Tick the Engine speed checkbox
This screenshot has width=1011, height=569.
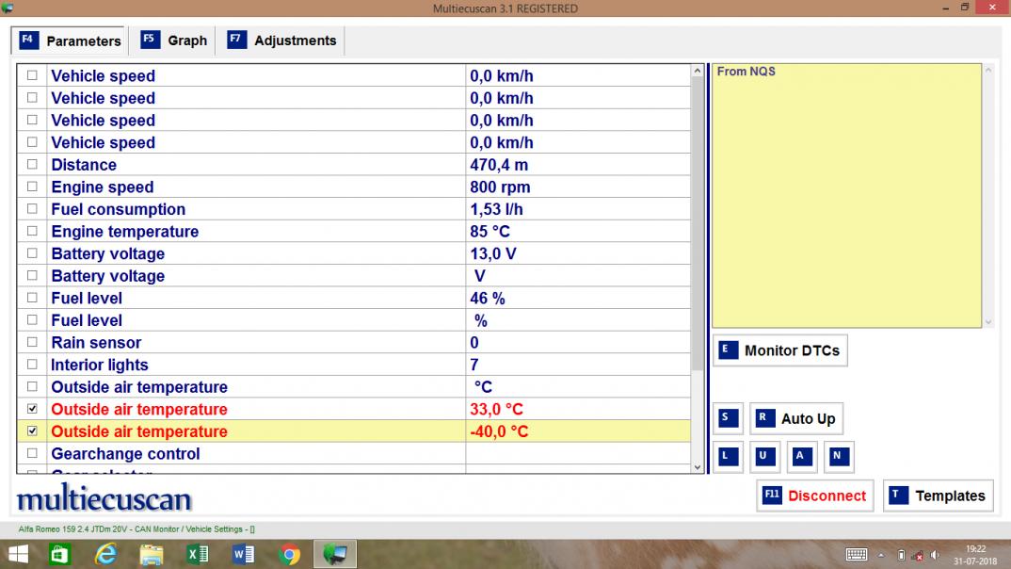click(32, 187)
